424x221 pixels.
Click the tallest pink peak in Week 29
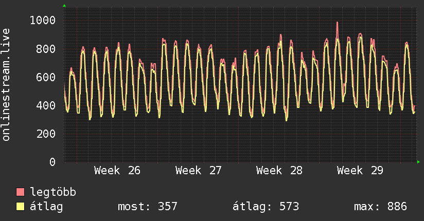point(337,23)
